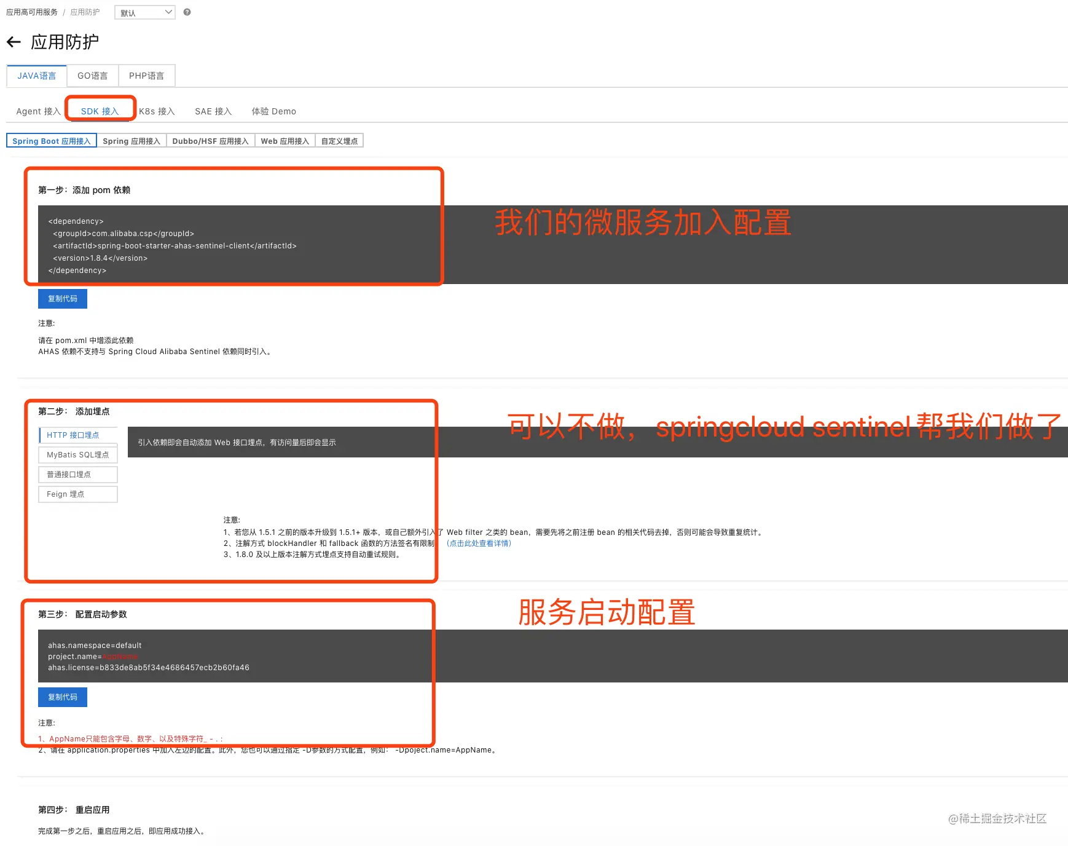Select Web 应用接入 option
This screenshot has width=1068, height=846.
pyautogui.click(x=285, y=141)
